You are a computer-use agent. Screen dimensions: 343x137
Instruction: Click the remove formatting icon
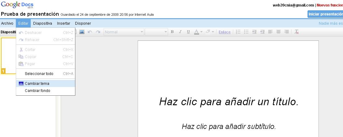point(296,32)
